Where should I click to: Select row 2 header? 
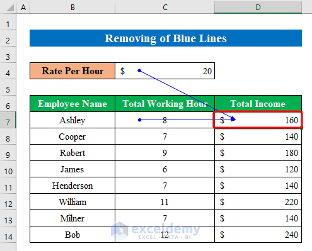coord(8,38)
